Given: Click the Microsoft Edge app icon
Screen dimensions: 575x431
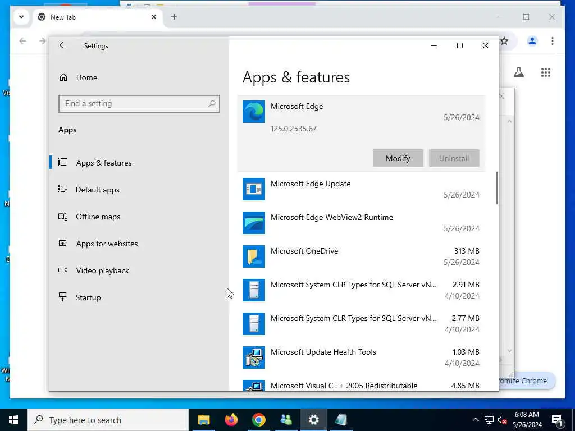Looking at the screenshot, I should [253, 112].
